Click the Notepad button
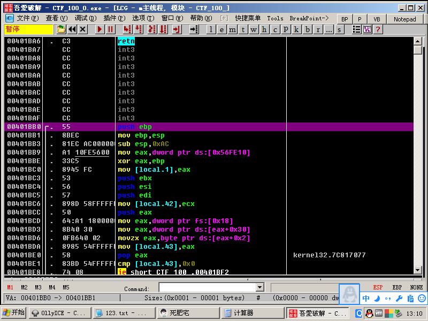This screenshot has width=428, height=321. pyautogui.click(x=404, y=19)
